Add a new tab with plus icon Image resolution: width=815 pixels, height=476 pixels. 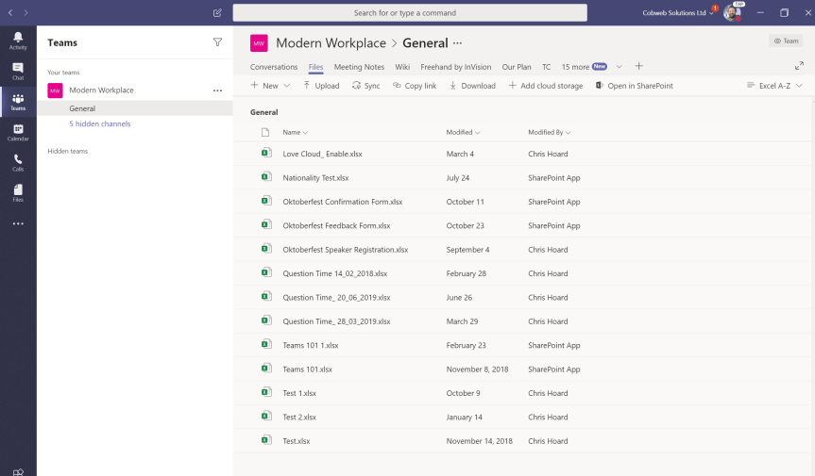point(638,66)
